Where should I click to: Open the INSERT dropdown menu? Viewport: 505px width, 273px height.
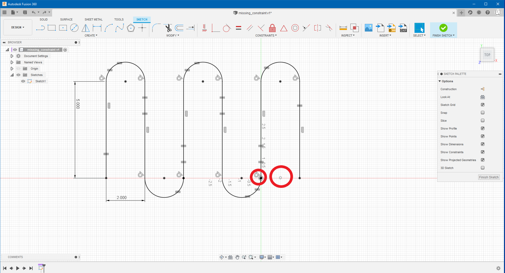[x=385, y=35]
